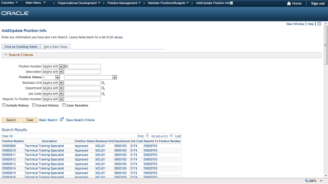Viewport: 328px width, 184px height.
Task: Click Save Search Criteria icon
Action: coord(61,119)
